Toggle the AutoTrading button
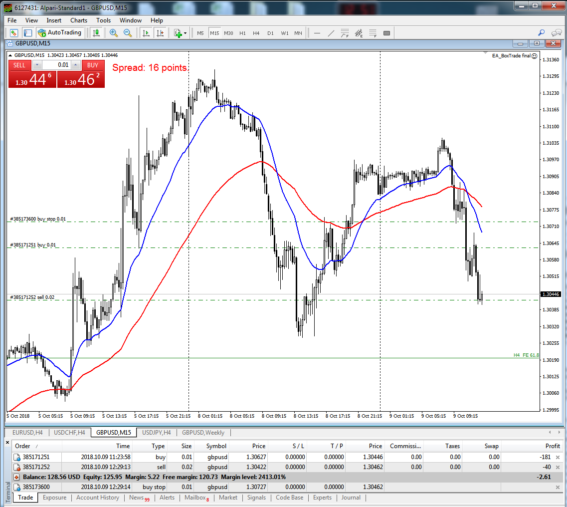Viewport: 567px width, 507px height. click(x=59, y=33)
